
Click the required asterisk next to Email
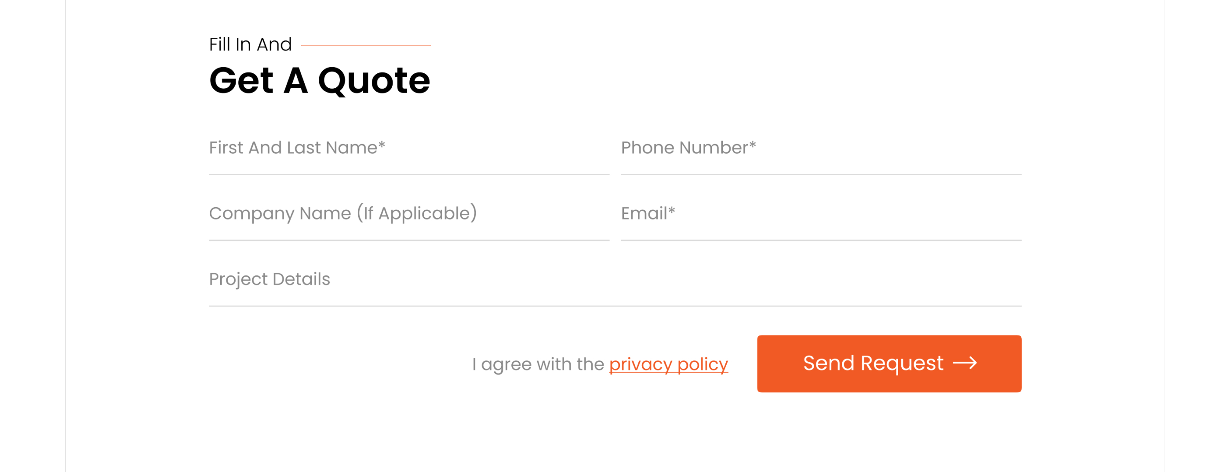click(x=671, y=209)
